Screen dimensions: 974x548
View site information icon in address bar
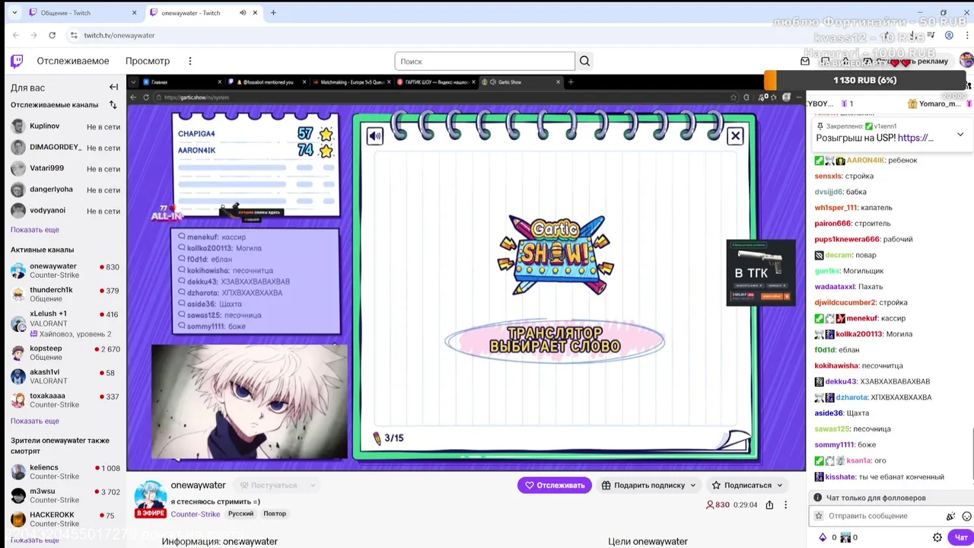pos(74,35)
